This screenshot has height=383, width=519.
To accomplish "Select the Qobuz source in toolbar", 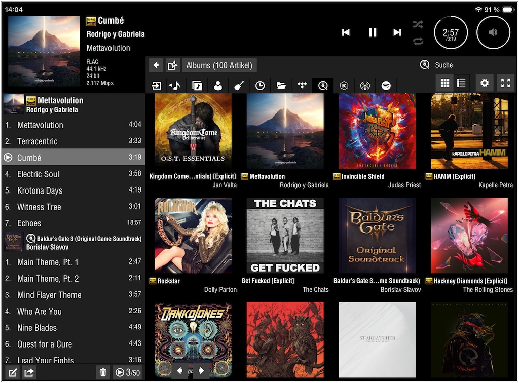I will (323, 86).
